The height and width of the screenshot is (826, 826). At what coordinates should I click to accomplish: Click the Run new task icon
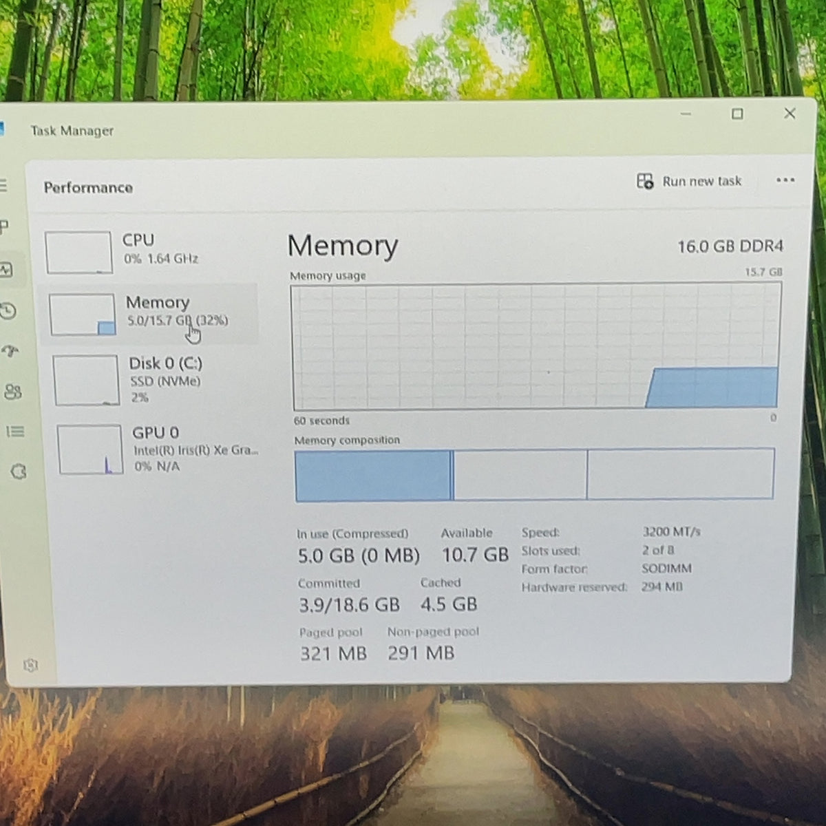point(645,181)
